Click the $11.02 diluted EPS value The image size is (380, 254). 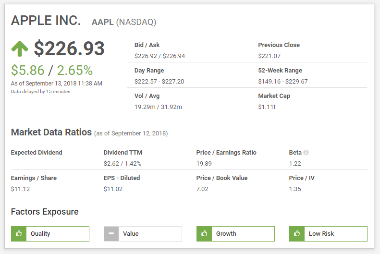point(113,189)
